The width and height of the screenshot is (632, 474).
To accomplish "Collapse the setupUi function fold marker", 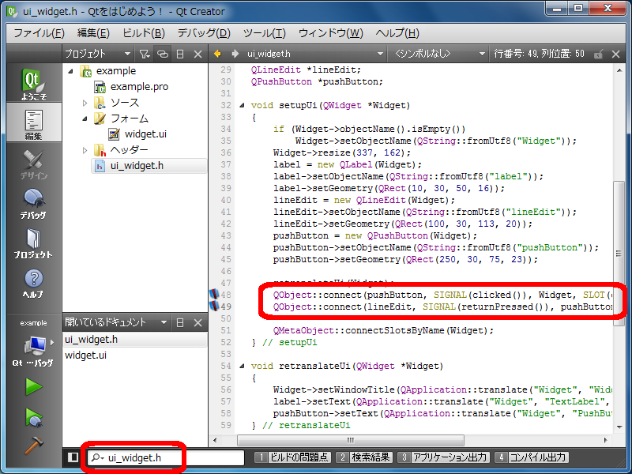I will (x=243, y=105).
